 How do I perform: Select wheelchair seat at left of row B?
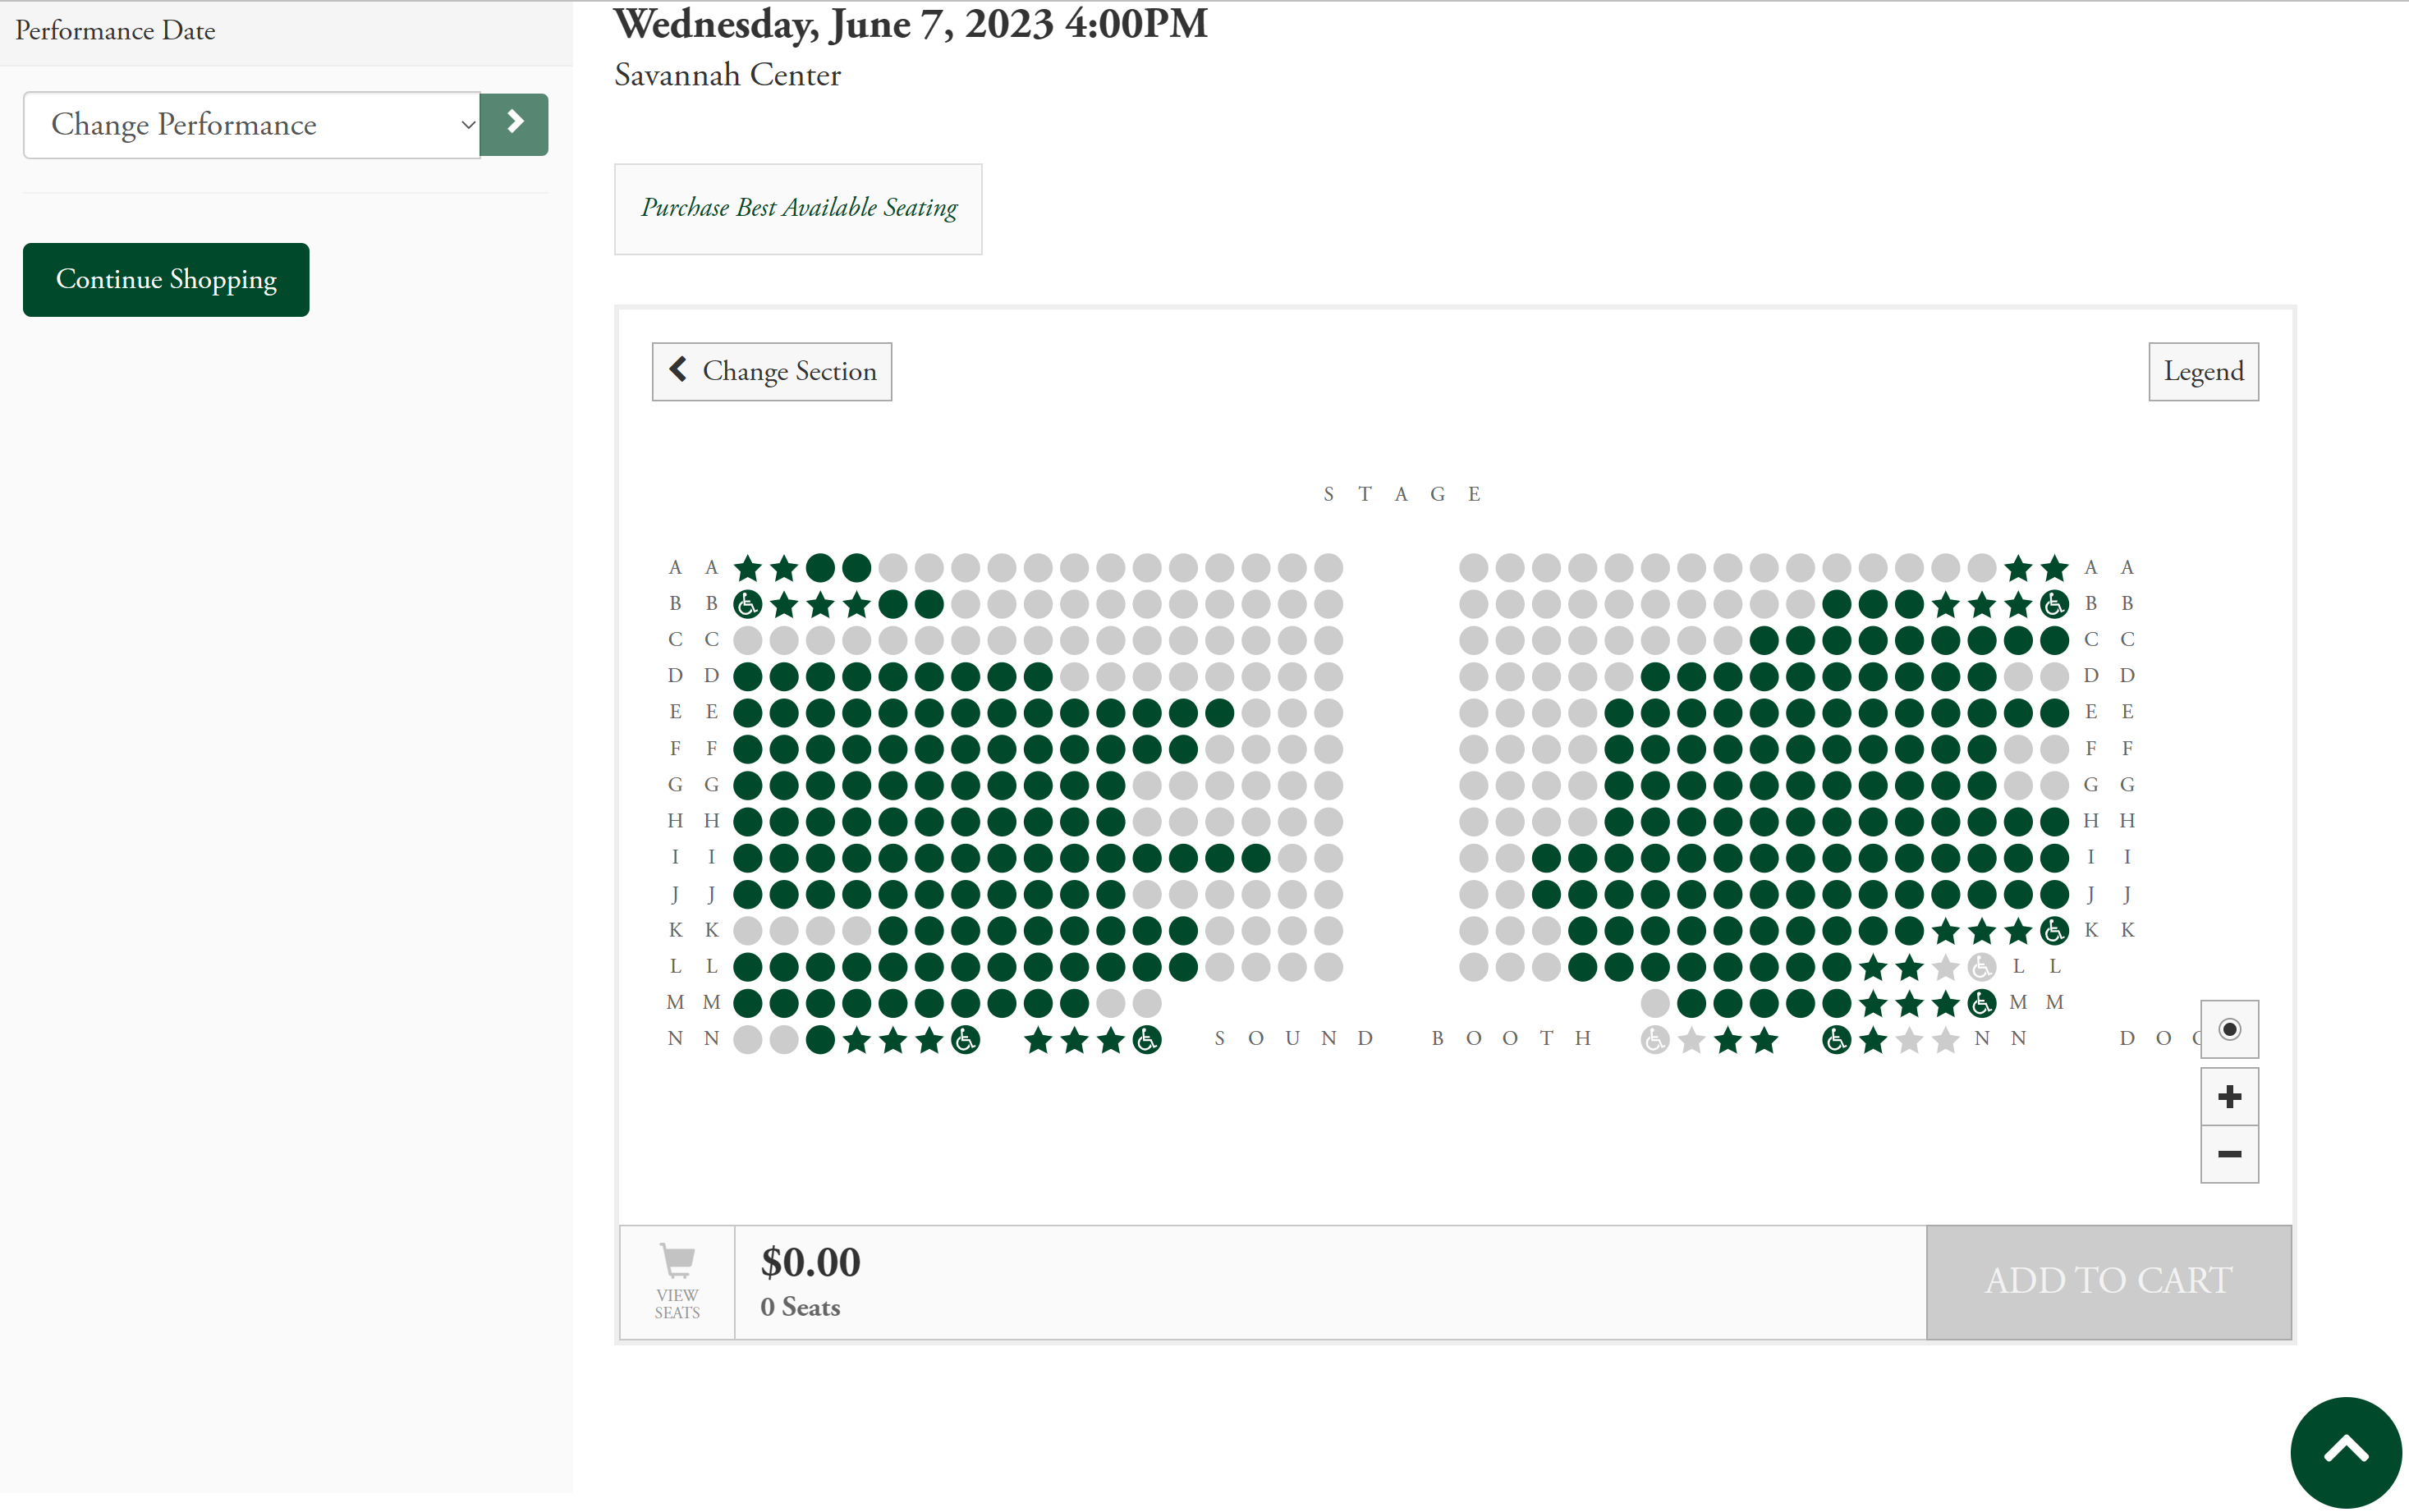pos(747,604)
